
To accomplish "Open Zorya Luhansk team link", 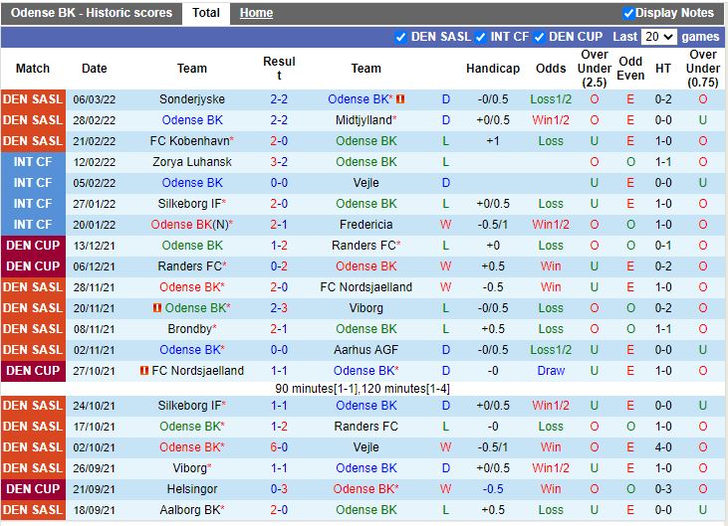I will pyautogui.click(x=192, y=162).
